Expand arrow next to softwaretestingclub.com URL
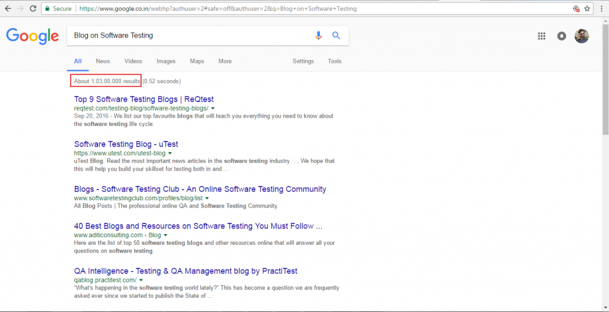This screenshot has width=609, height=312. point(207,198)
